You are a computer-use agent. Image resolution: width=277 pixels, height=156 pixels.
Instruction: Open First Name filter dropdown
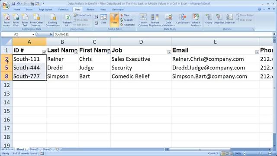point(109,52)
